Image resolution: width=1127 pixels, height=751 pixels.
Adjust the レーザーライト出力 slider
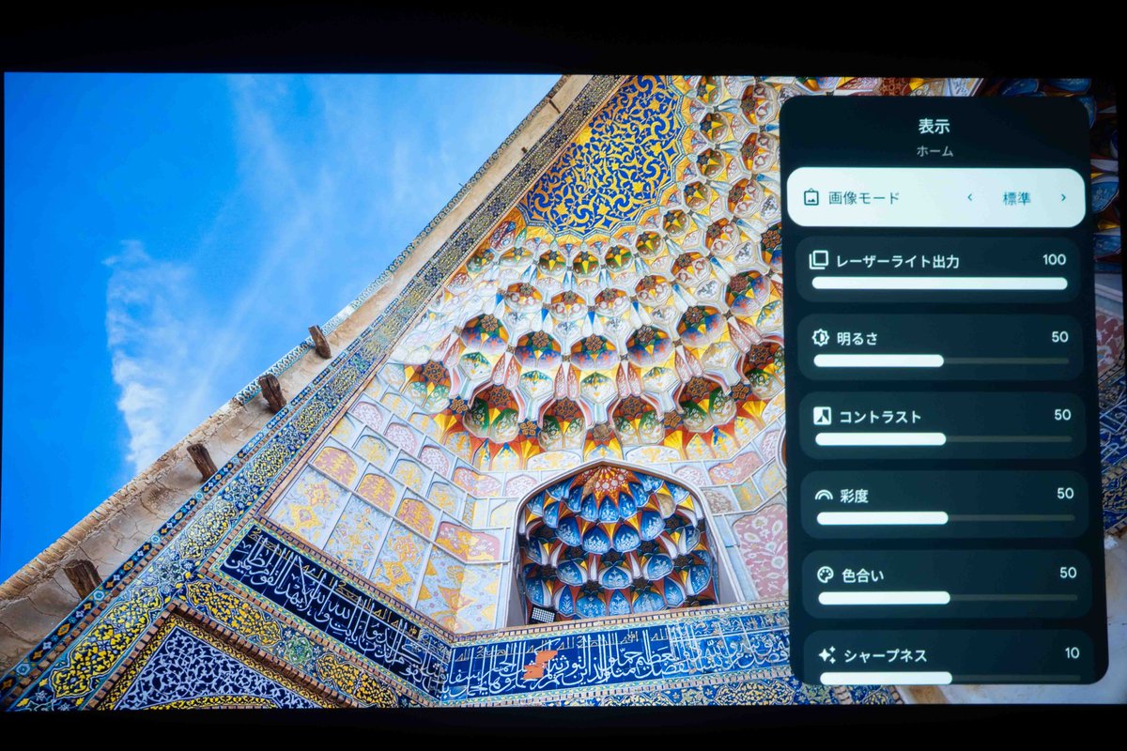click(x=939, y=283)
